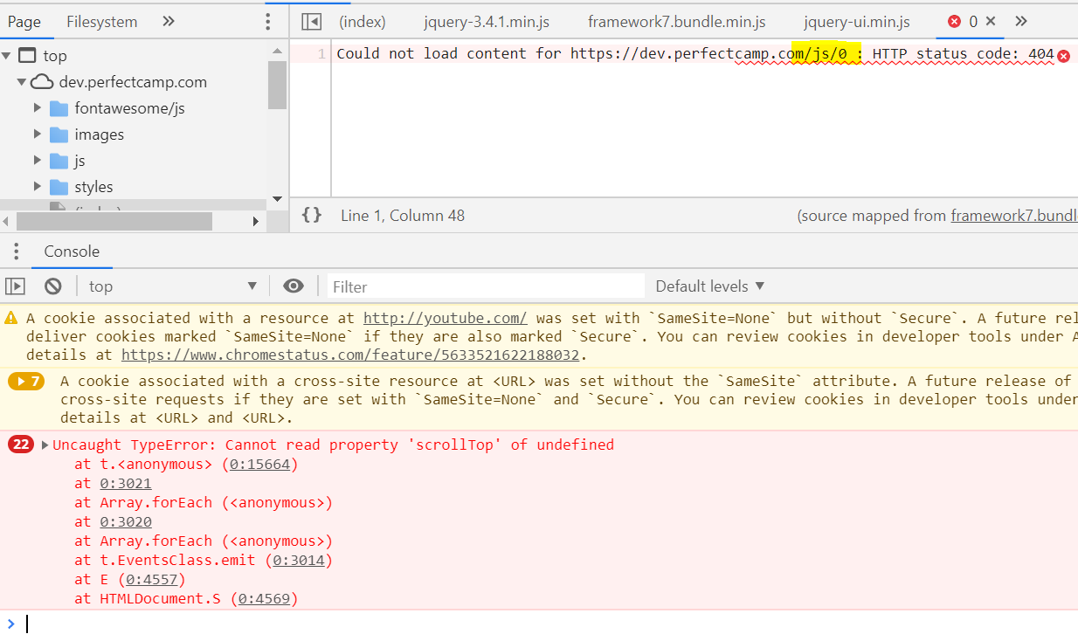Click the 'Line 1, Column 48' status text
The height and width of the screenshot is (641, 1078).
coord(403,216)
